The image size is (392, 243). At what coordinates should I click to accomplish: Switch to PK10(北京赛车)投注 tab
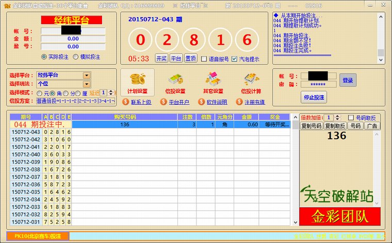tap(37, 236)
